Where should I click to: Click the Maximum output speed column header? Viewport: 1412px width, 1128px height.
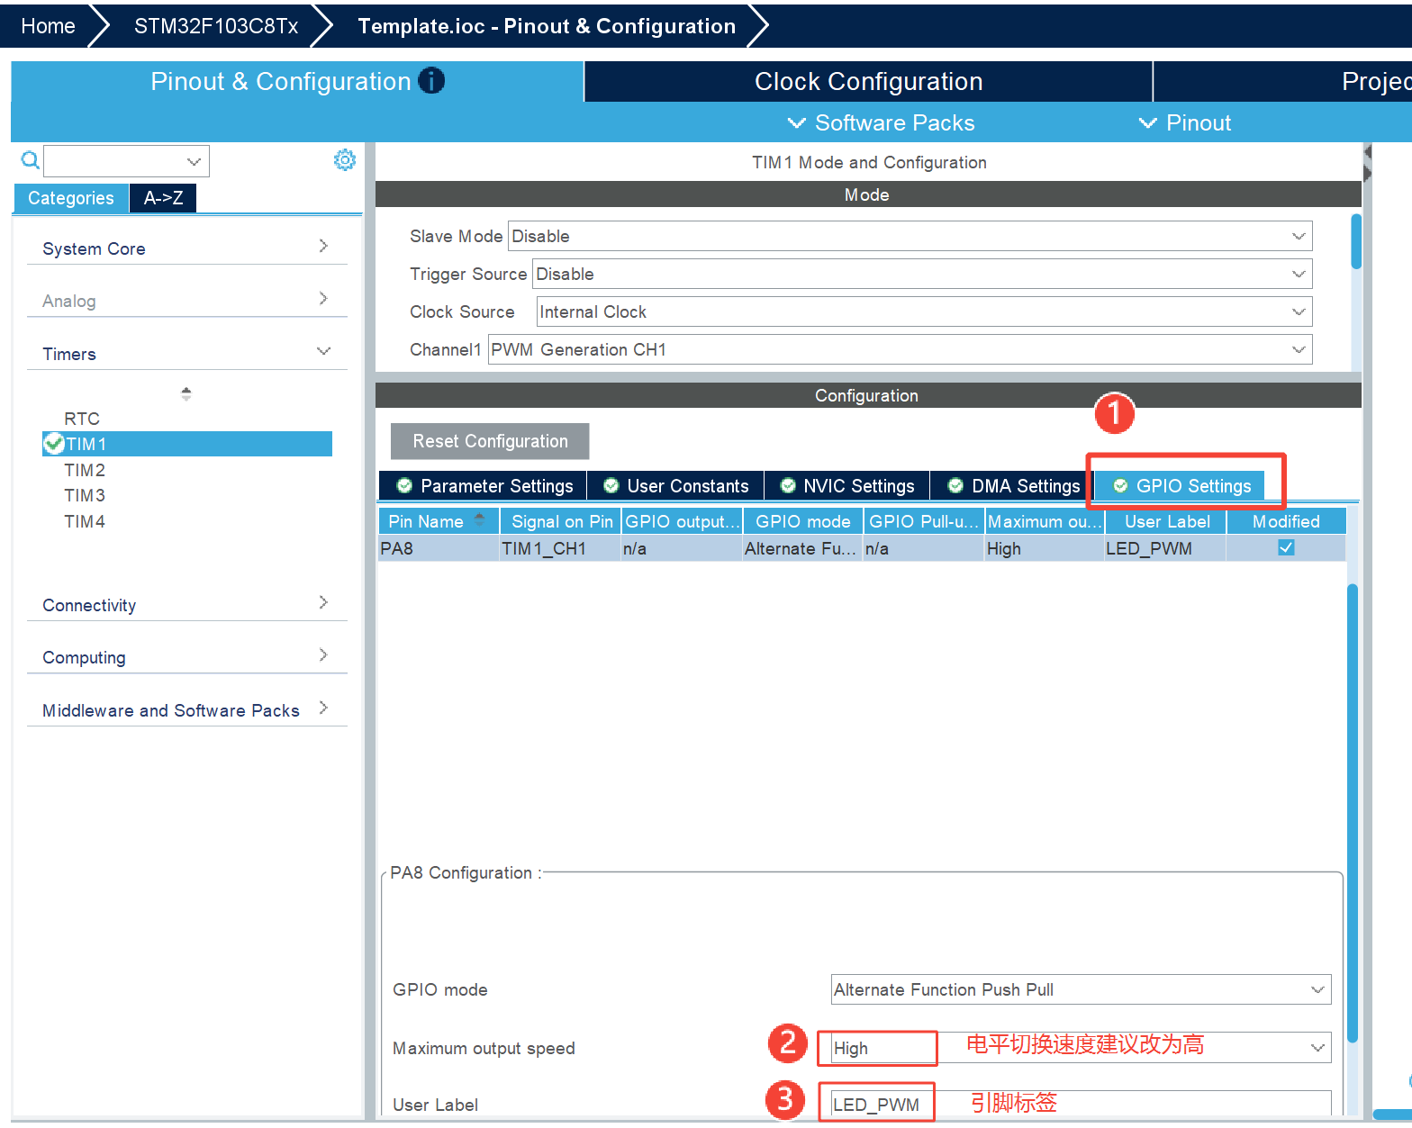click(1044, 521)
